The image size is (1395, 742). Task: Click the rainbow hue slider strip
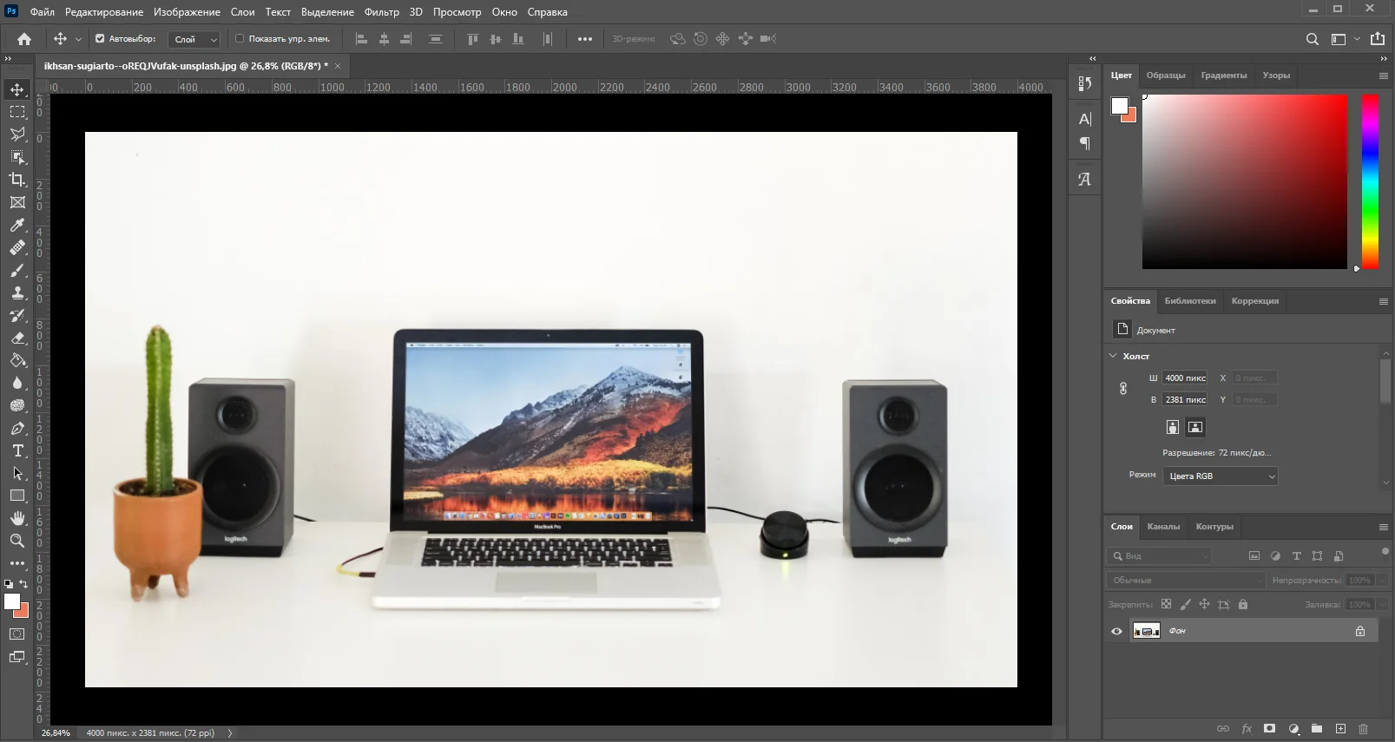point(1370,181)
